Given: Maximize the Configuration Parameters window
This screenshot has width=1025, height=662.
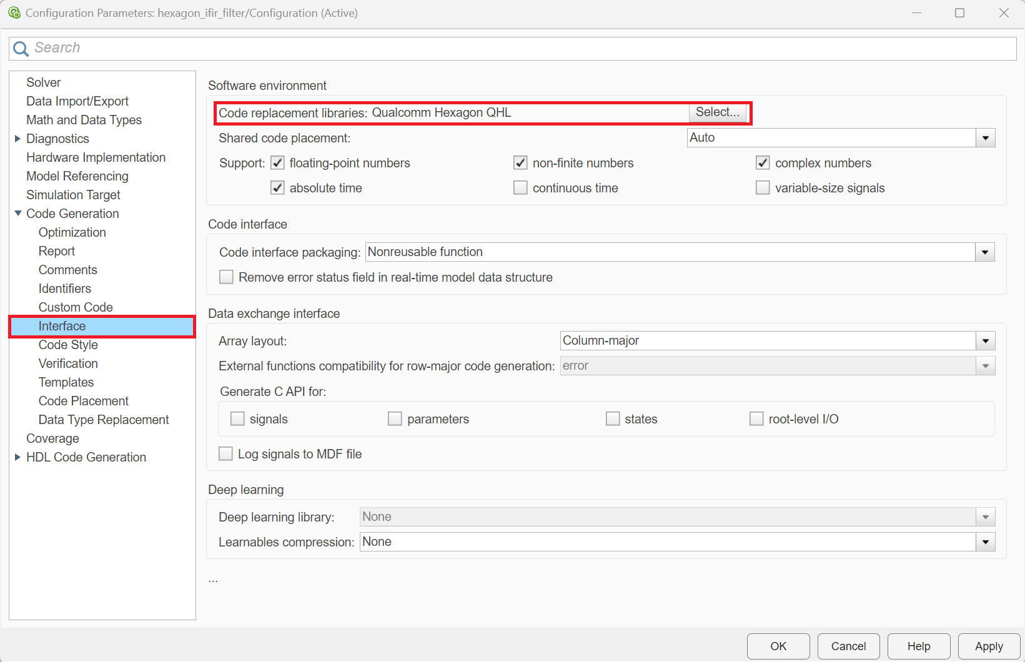Looking at the screenshot, I should tap(959, 13).
